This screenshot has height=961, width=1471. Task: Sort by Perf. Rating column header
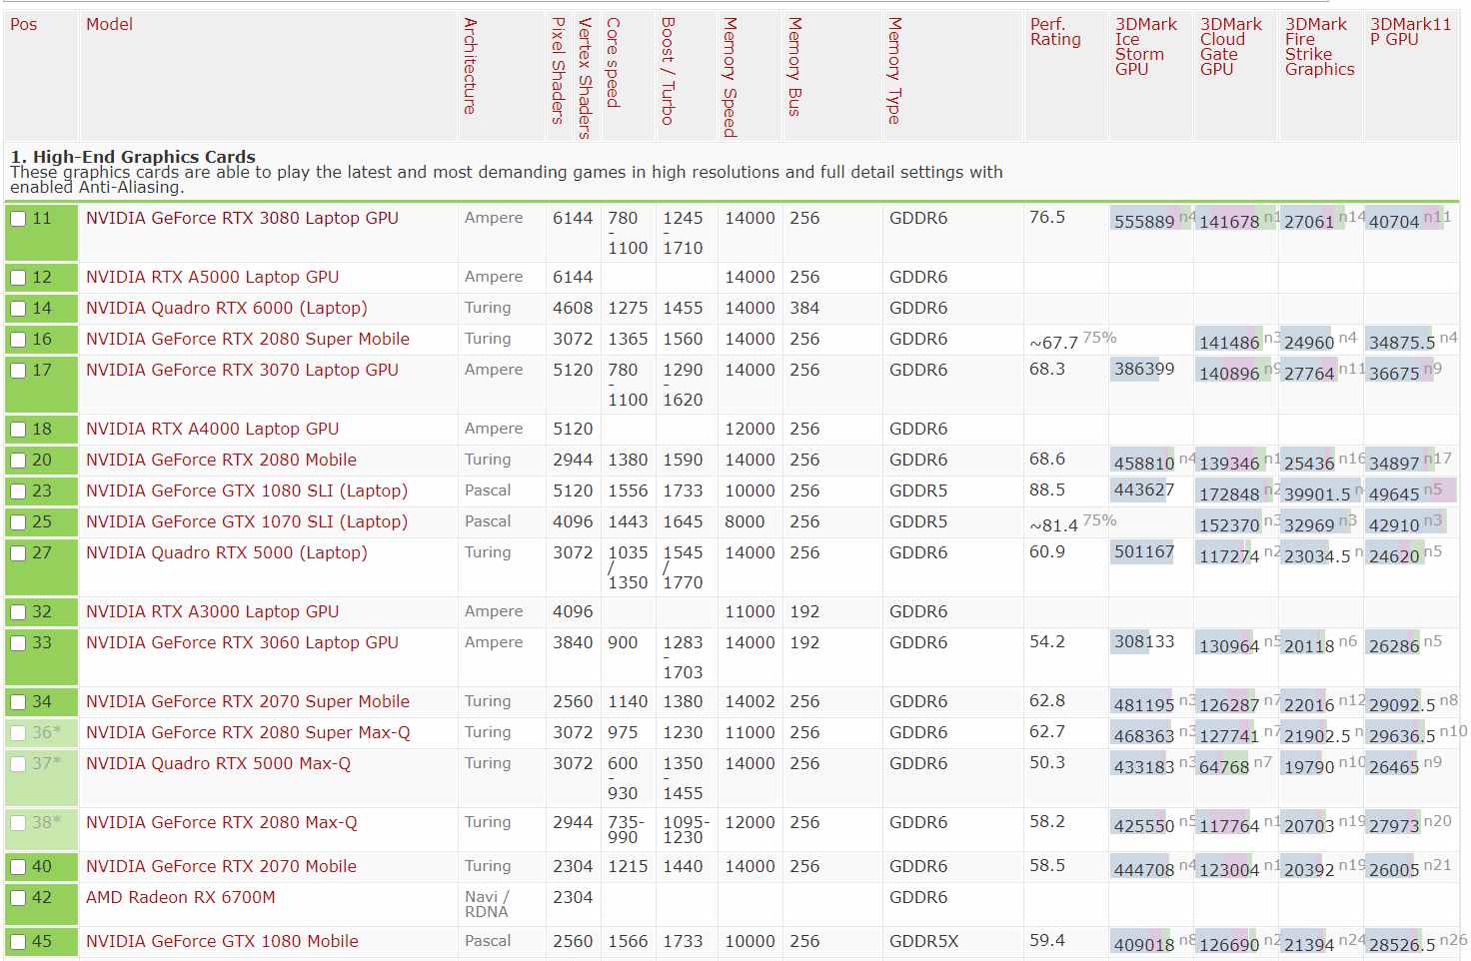point(1055,32)
